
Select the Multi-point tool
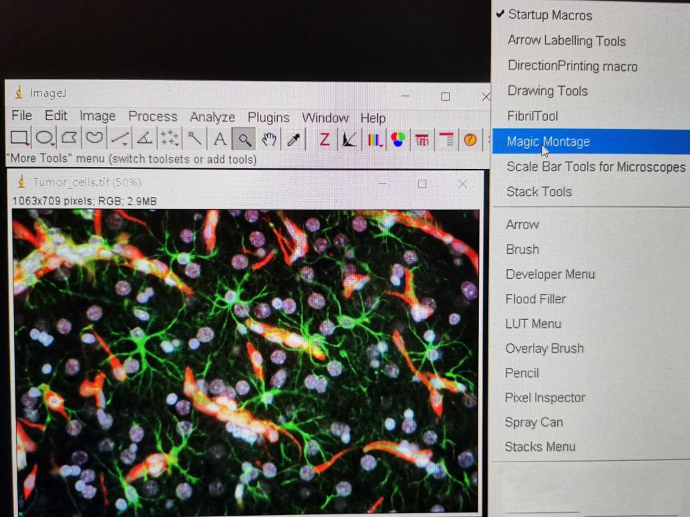(x=170, y=138)
